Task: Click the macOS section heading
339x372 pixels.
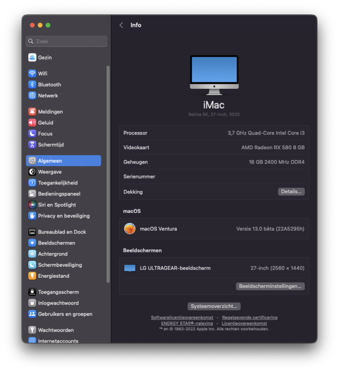Action: [132, 211]
